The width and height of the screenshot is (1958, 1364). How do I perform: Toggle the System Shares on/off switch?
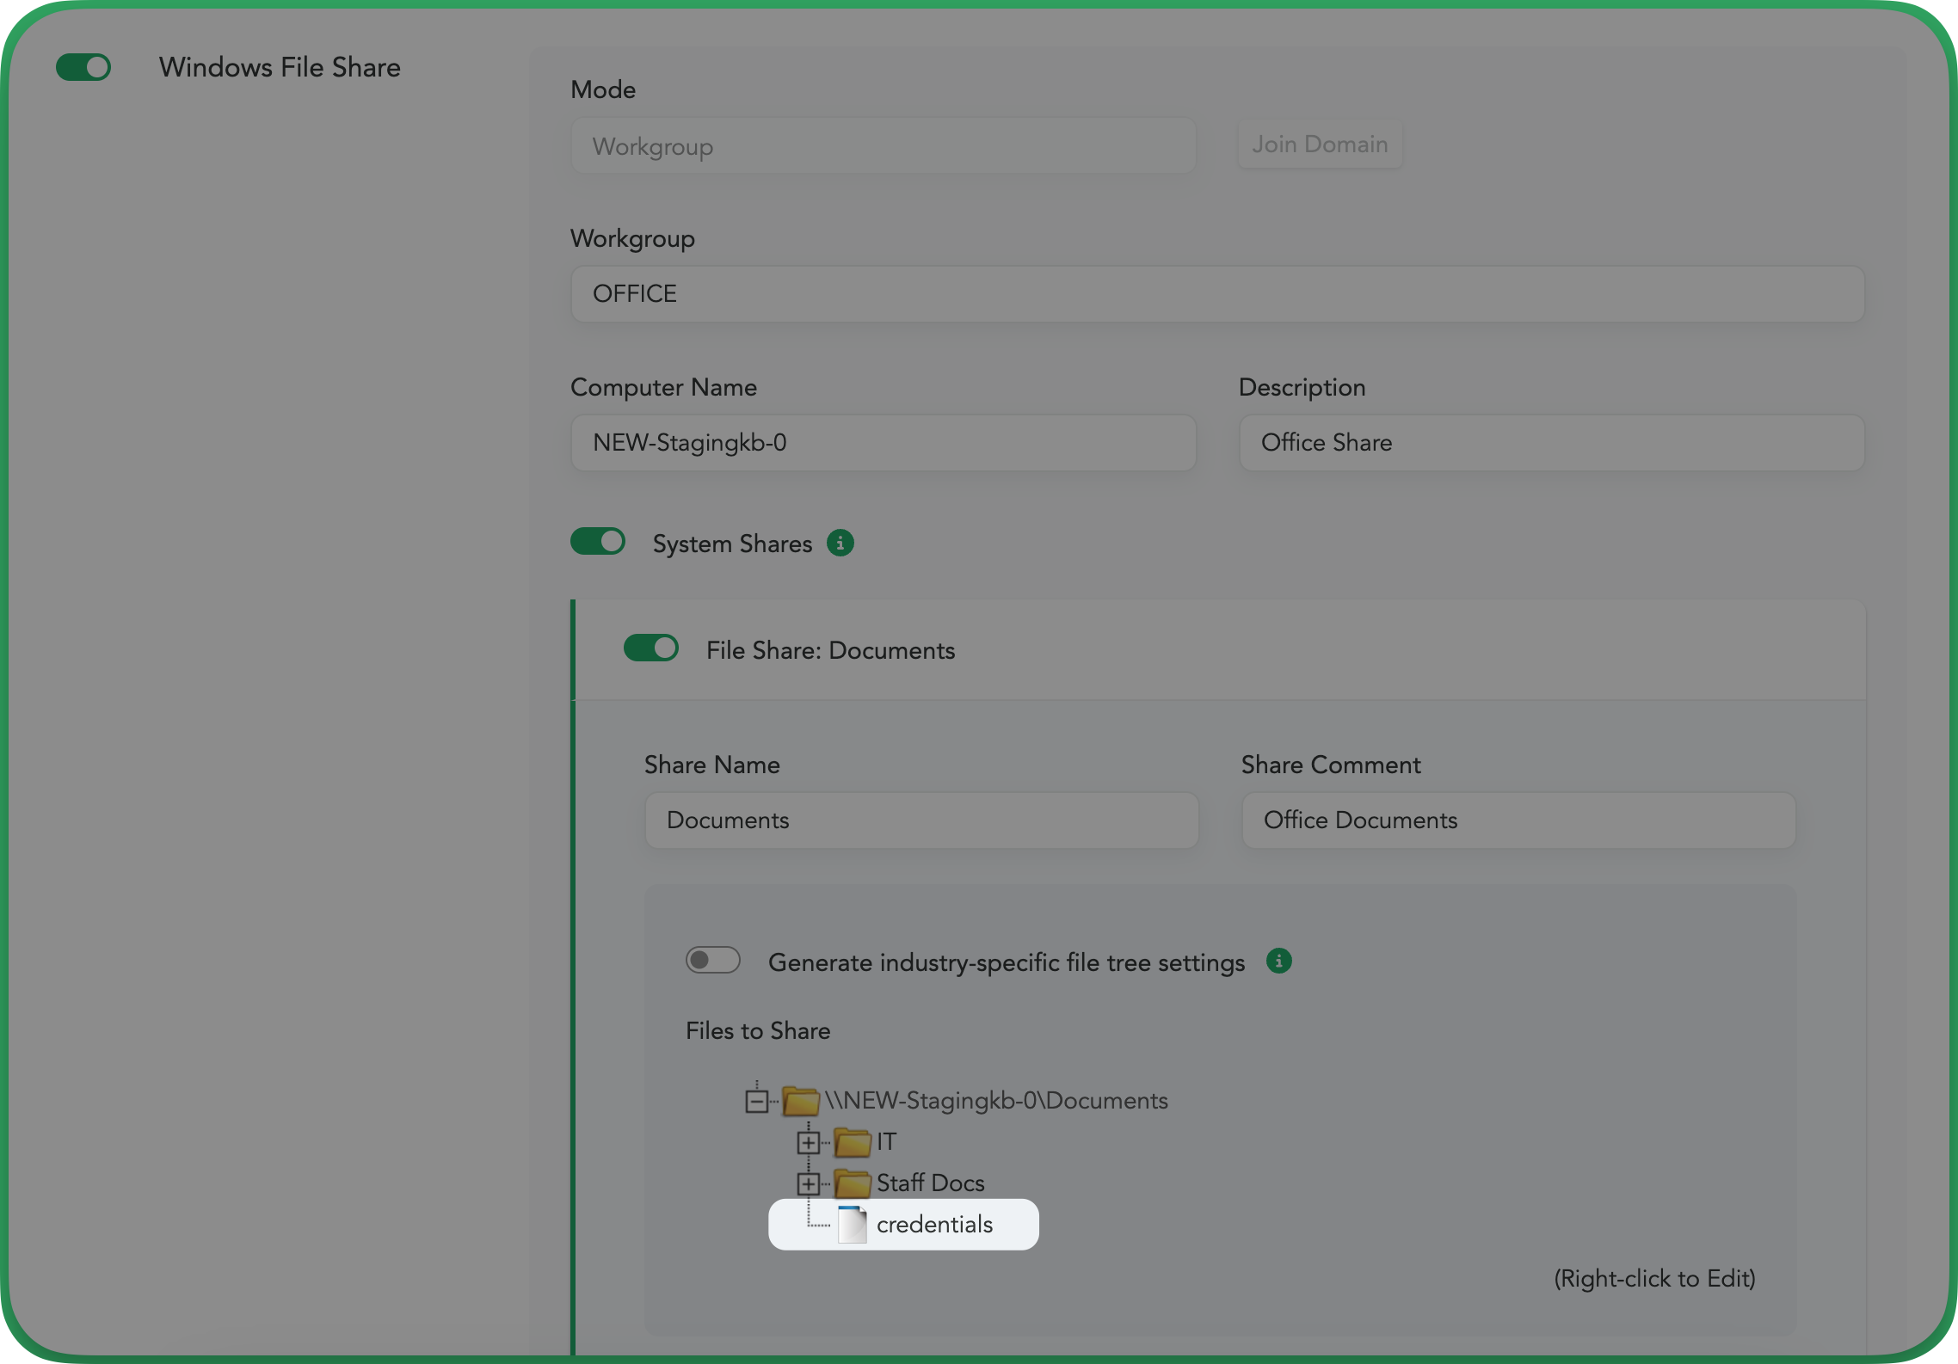598,542
